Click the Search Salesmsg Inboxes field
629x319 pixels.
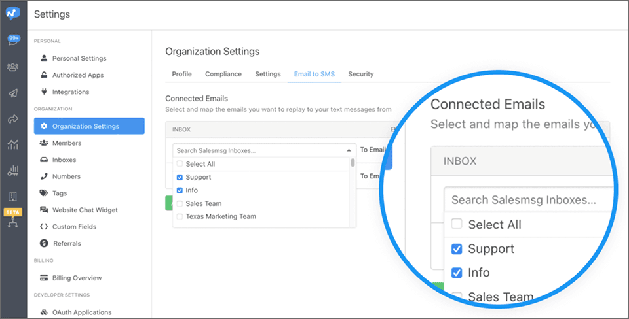pyautogui.click(x=259, y=150)
